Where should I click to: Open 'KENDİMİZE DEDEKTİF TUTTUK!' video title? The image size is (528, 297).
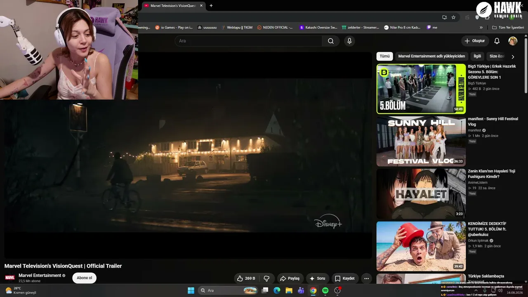pyautogui.click(x=487, y=229)
